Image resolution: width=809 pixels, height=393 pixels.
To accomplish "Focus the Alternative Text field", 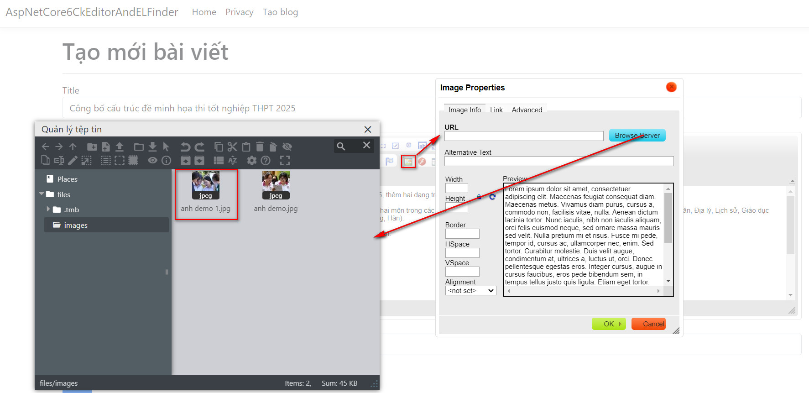I will (559, 161).
